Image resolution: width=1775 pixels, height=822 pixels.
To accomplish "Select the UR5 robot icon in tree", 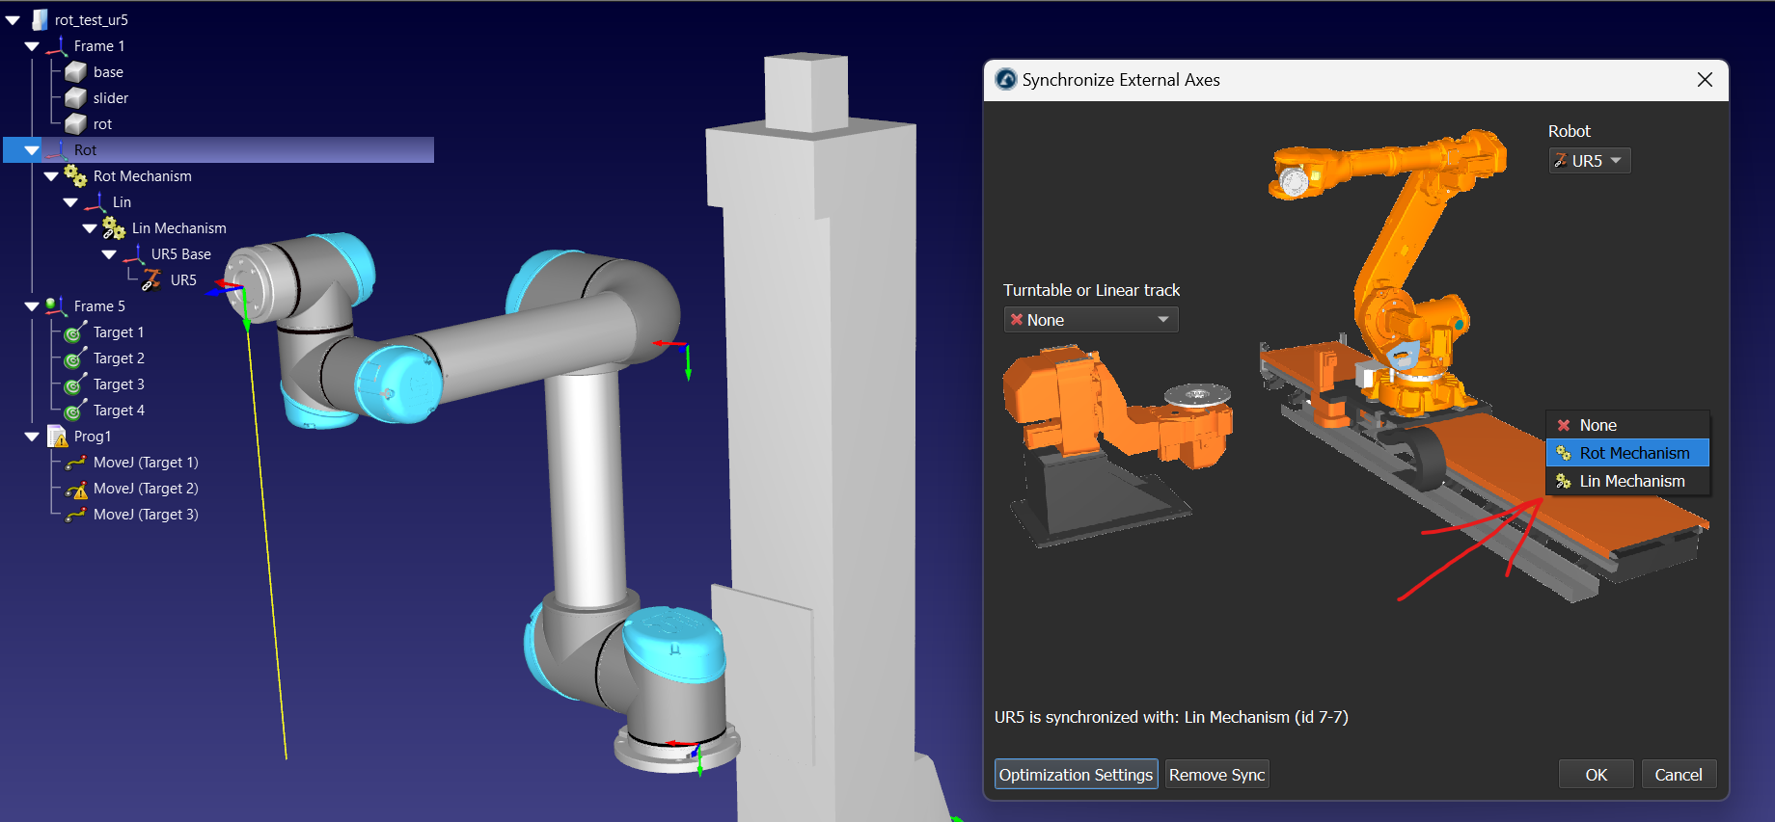I will point(151,280).
